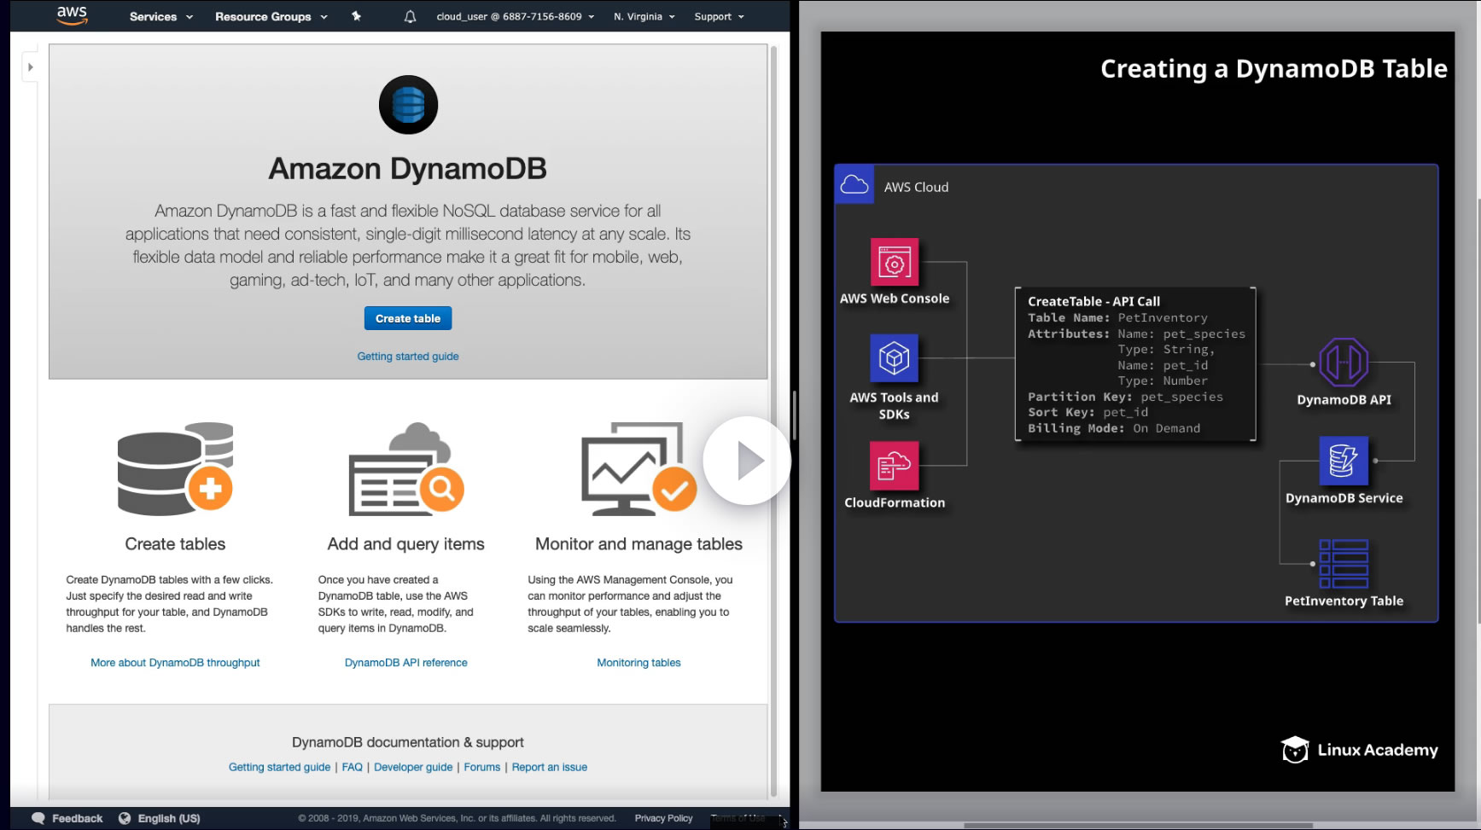This screenshot has height=830, width=1481.
Task: Open the Privacy Policy link
Action: point(664,818)
